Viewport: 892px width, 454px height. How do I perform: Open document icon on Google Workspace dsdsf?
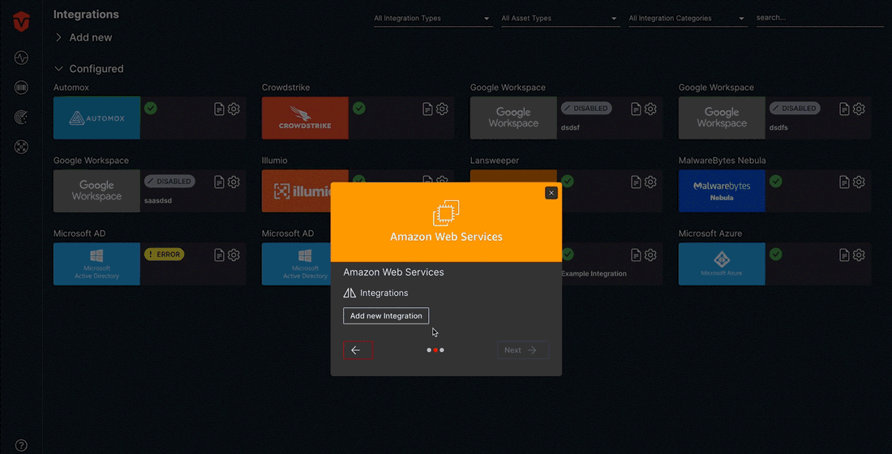636,109
